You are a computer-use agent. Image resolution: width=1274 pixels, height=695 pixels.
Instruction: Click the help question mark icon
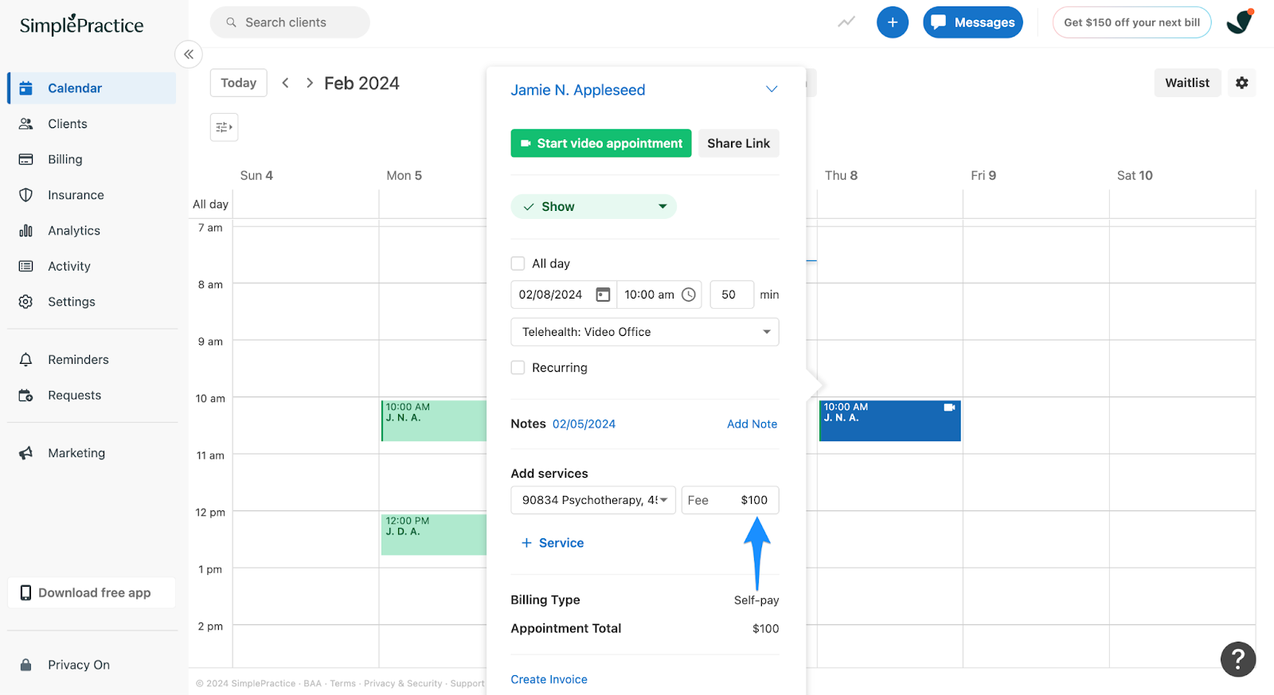point(1237,659)
